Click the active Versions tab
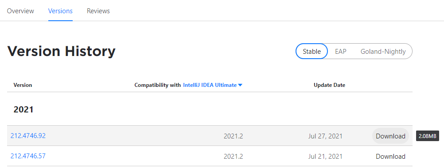 60,11
